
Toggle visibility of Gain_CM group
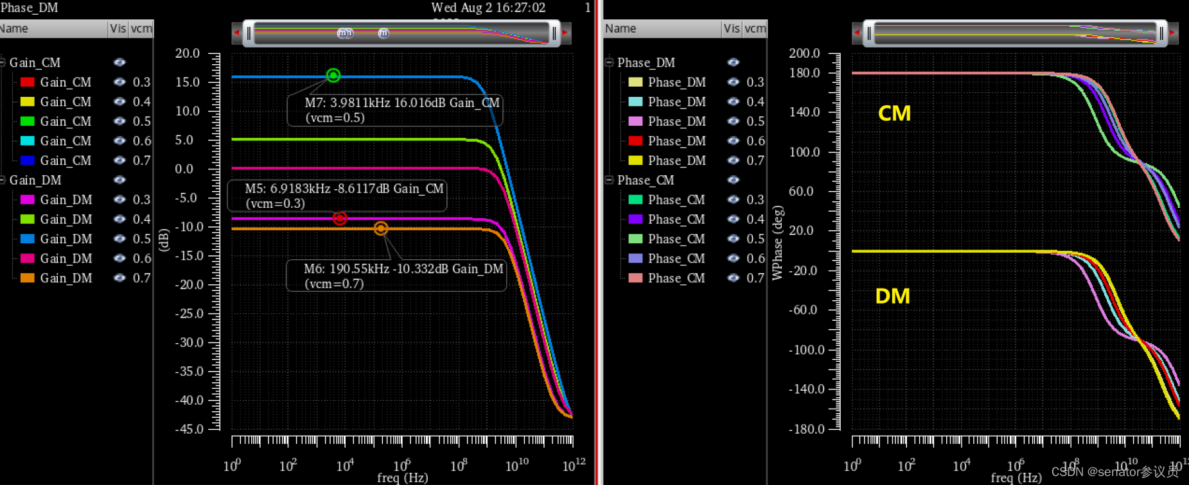119,62
